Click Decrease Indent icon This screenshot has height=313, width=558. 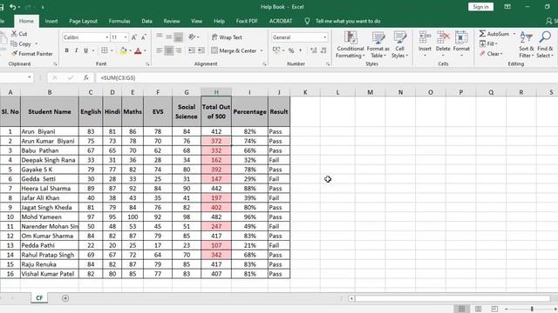click(x=192, y=50)
